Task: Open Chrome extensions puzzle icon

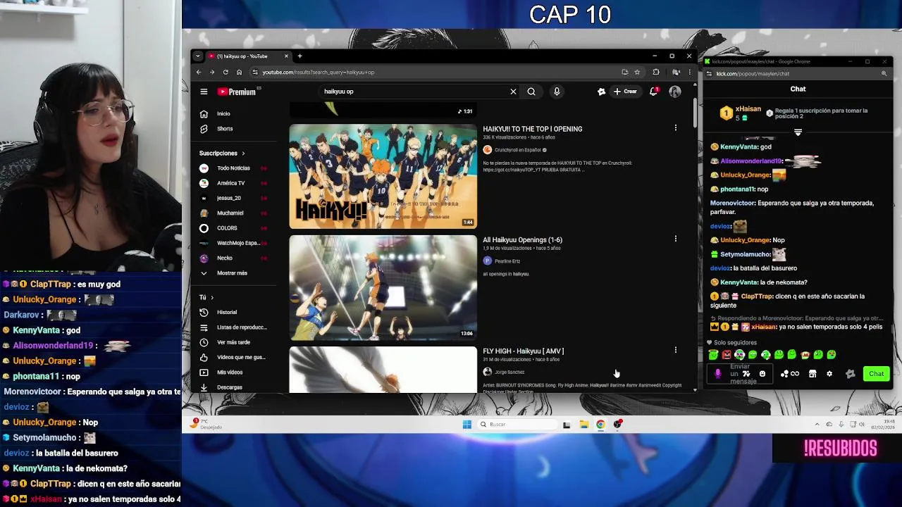Action: tap(656, 72)
